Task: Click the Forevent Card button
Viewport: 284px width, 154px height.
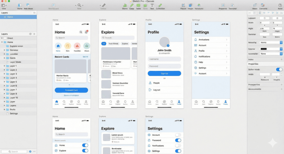Action: [71, 90]
